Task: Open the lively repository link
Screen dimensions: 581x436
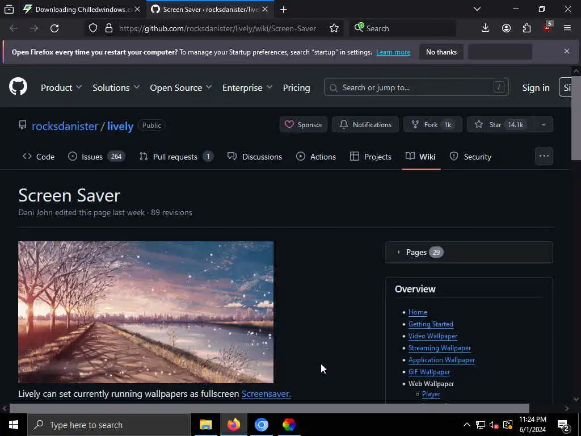Action: coord(120,126)
